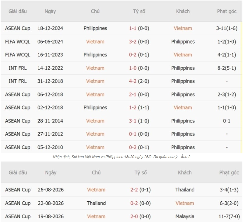Click ASEAN Cup in the 28-11-2014 row
Image resolution: width=243 pixels, height=222 pixels.
pyautogui.click(x=18, y=121)
